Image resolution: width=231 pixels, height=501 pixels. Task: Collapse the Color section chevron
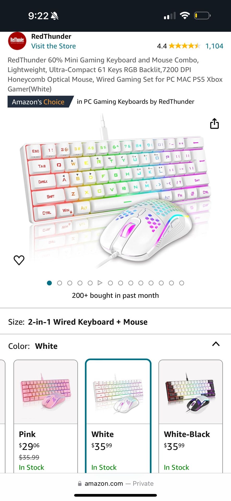[216, 344]
